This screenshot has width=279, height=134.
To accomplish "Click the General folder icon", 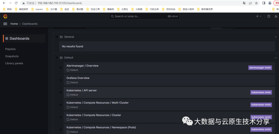I will pyautogui.click(x=61, y=37).
